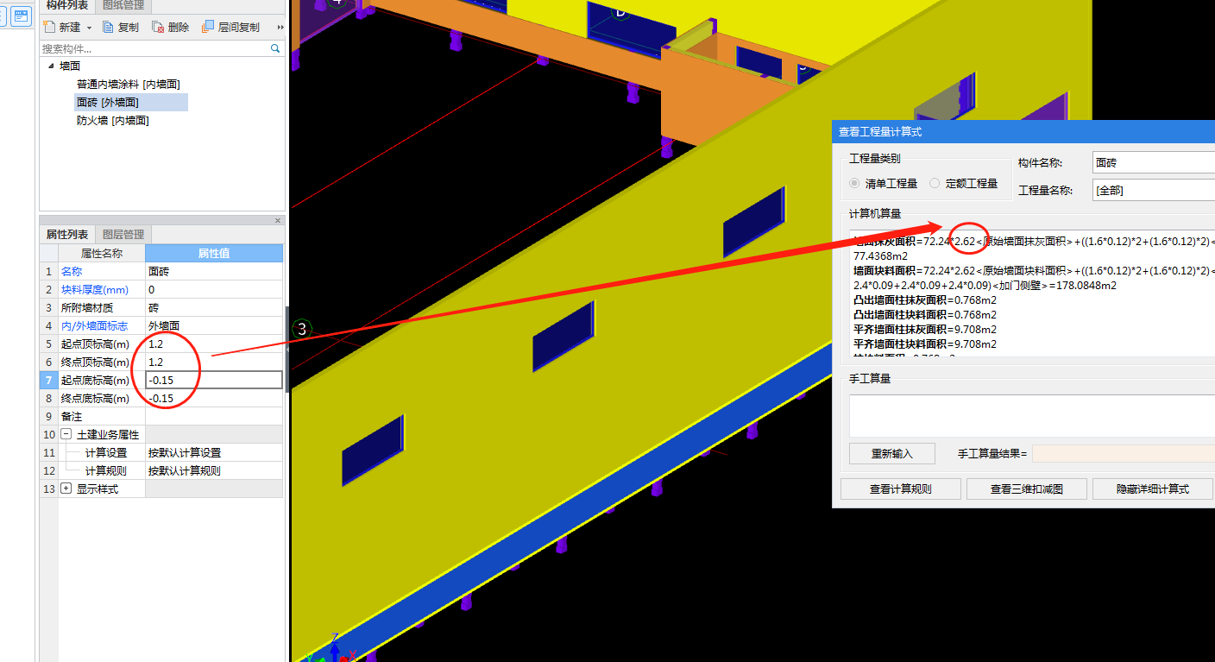Viewport: 1215px width, 662px height.
Task: Click 计算规则 value 按默认计算规则
Action: (x=214, y=470)
